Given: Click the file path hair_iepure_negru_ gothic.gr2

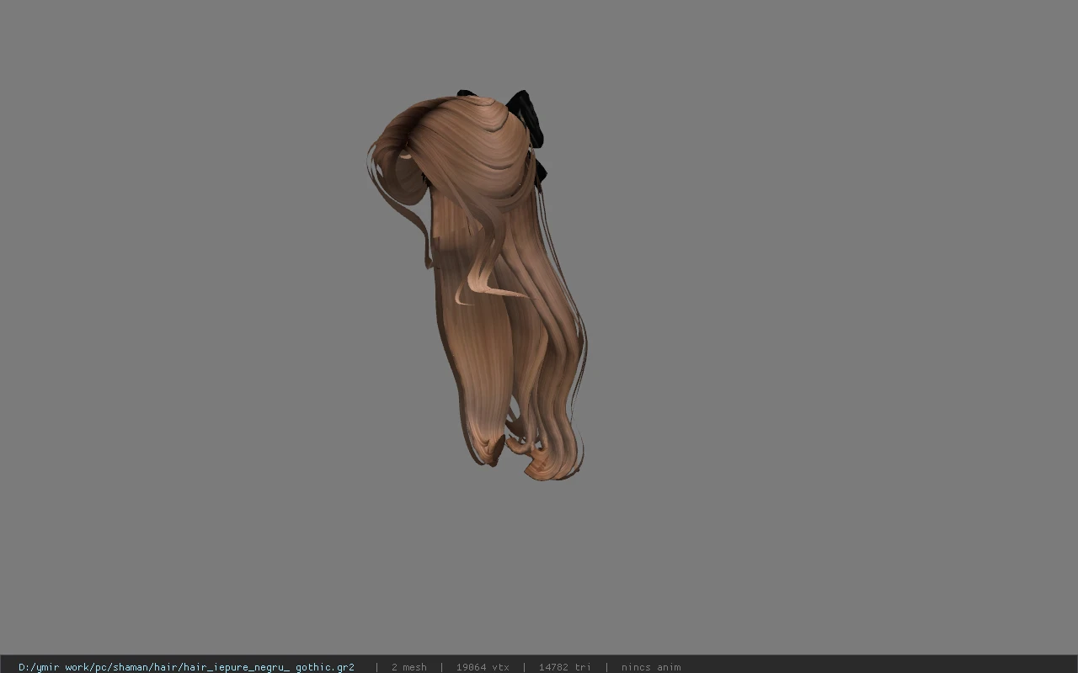Looking at the screenshot, I should coord(186,667).
